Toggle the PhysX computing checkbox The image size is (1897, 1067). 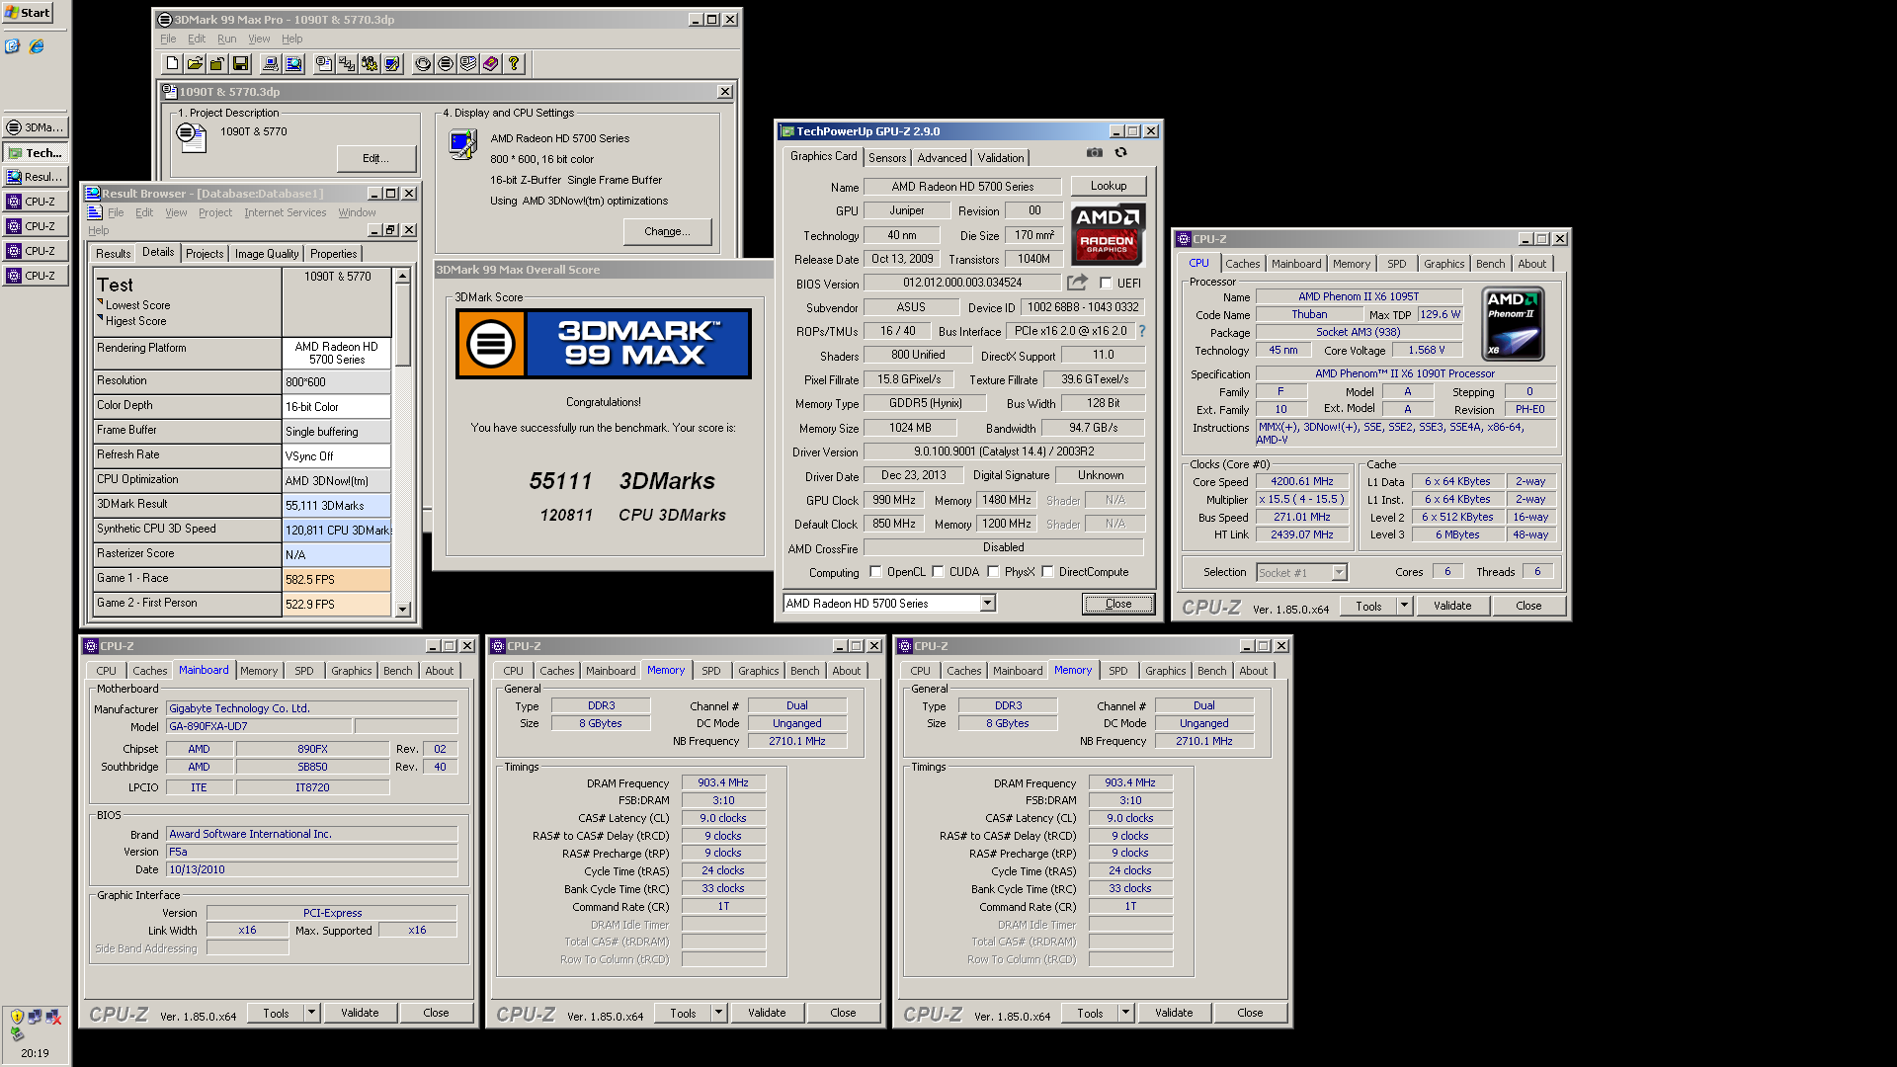(993, 572)
